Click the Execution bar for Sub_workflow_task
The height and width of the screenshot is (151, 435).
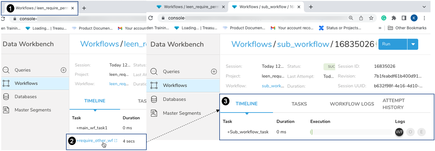(x=351, y=132)
